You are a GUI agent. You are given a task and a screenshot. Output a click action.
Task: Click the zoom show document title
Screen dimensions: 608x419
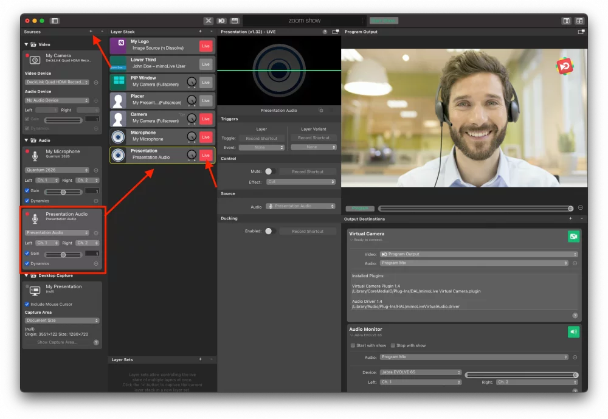(x=305, y=21)
